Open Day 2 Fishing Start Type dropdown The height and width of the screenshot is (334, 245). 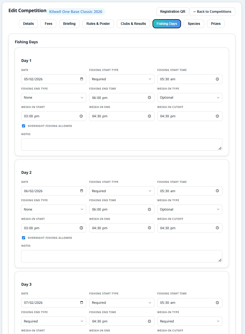point(122,191)
